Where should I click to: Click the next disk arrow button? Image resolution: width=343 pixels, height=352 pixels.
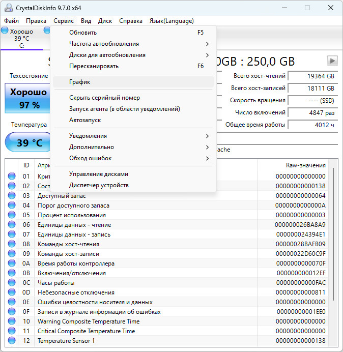pyautogui.click(x=332, y=61)
